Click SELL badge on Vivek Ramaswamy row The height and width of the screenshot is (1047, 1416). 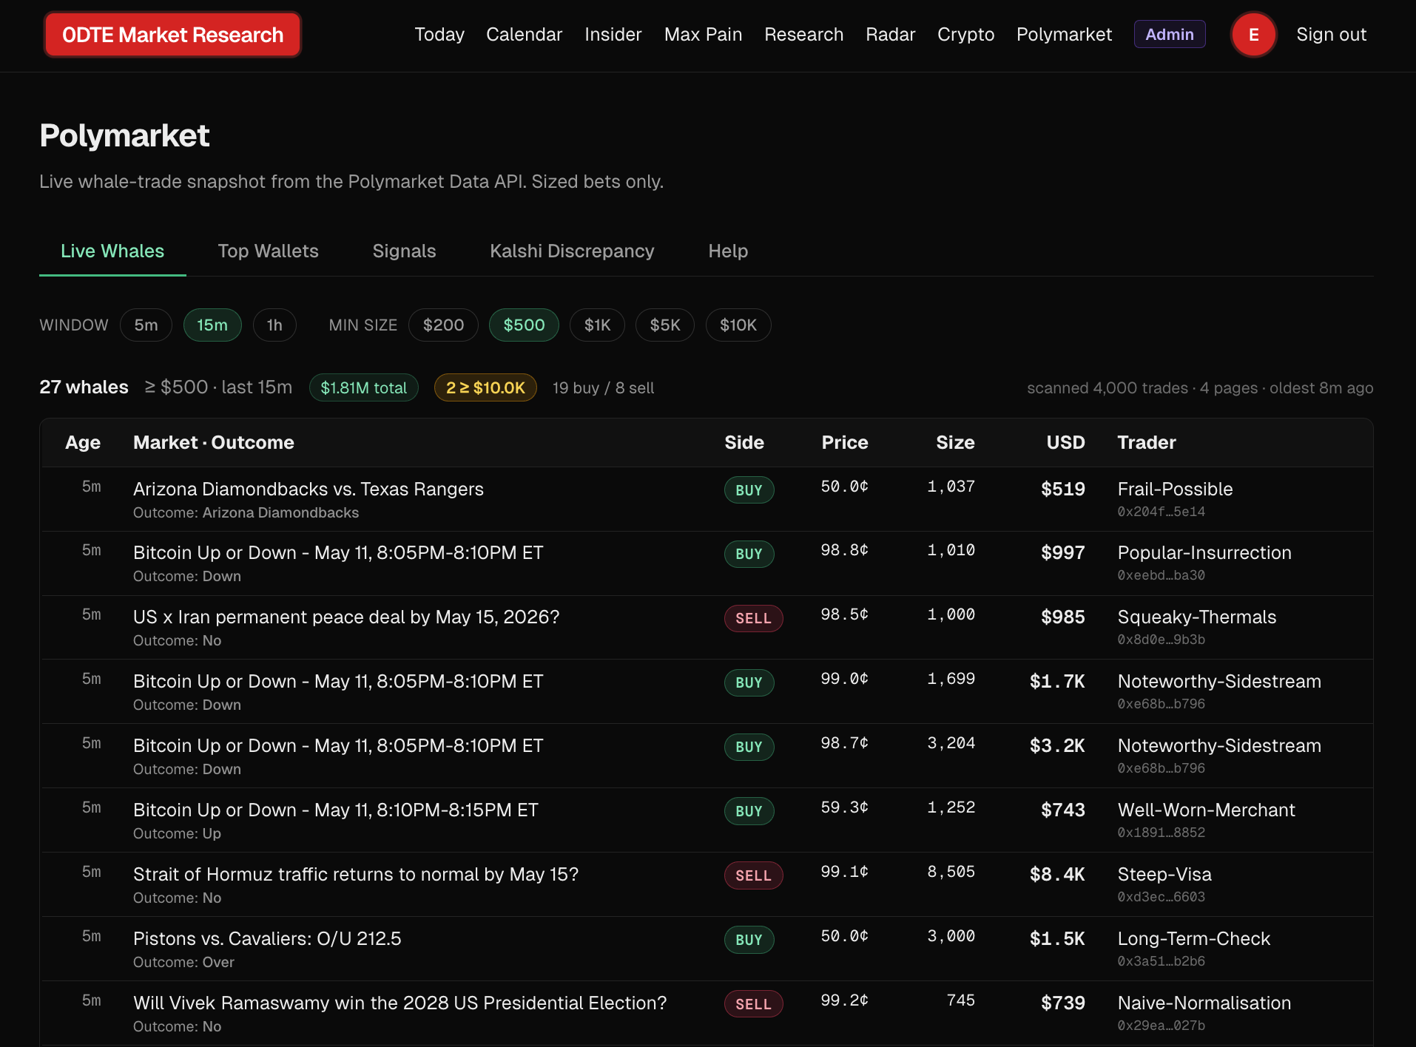click(753, 1004)
